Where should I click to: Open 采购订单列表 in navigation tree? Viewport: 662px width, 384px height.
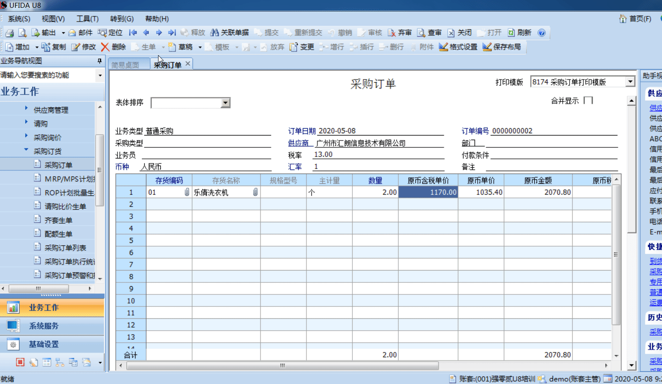click(66, 248)
